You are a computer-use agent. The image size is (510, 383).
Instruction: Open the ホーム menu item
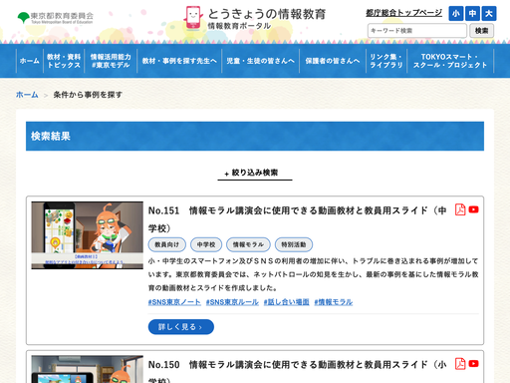30,61
